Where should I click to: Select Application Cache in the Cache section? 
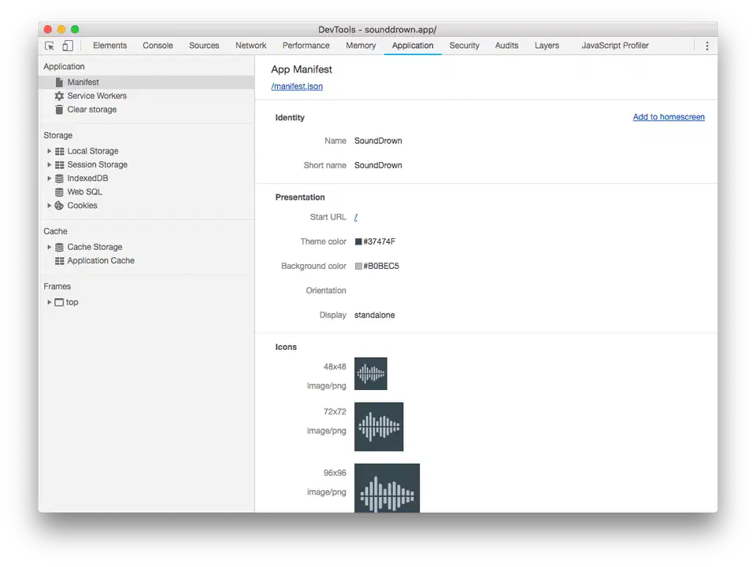point(101,260)
